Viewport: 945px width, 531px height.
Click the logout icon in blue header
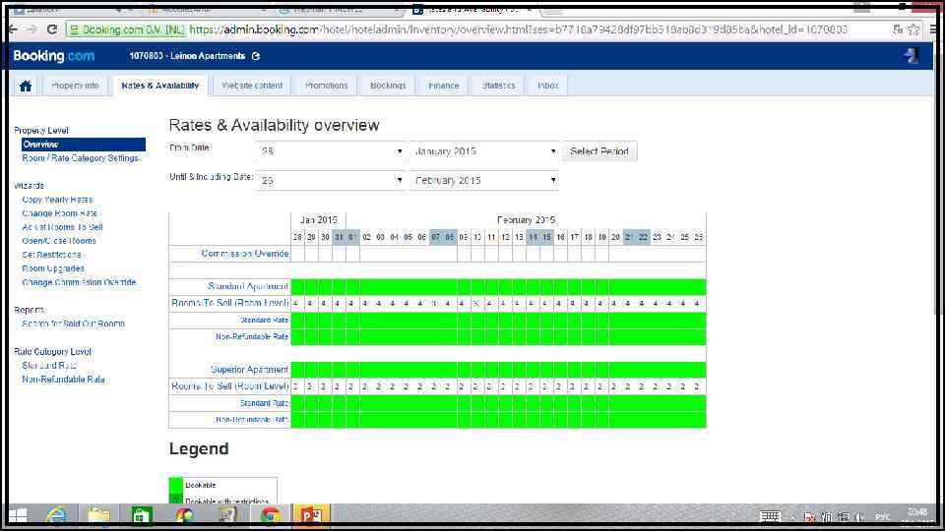(912, 55)
